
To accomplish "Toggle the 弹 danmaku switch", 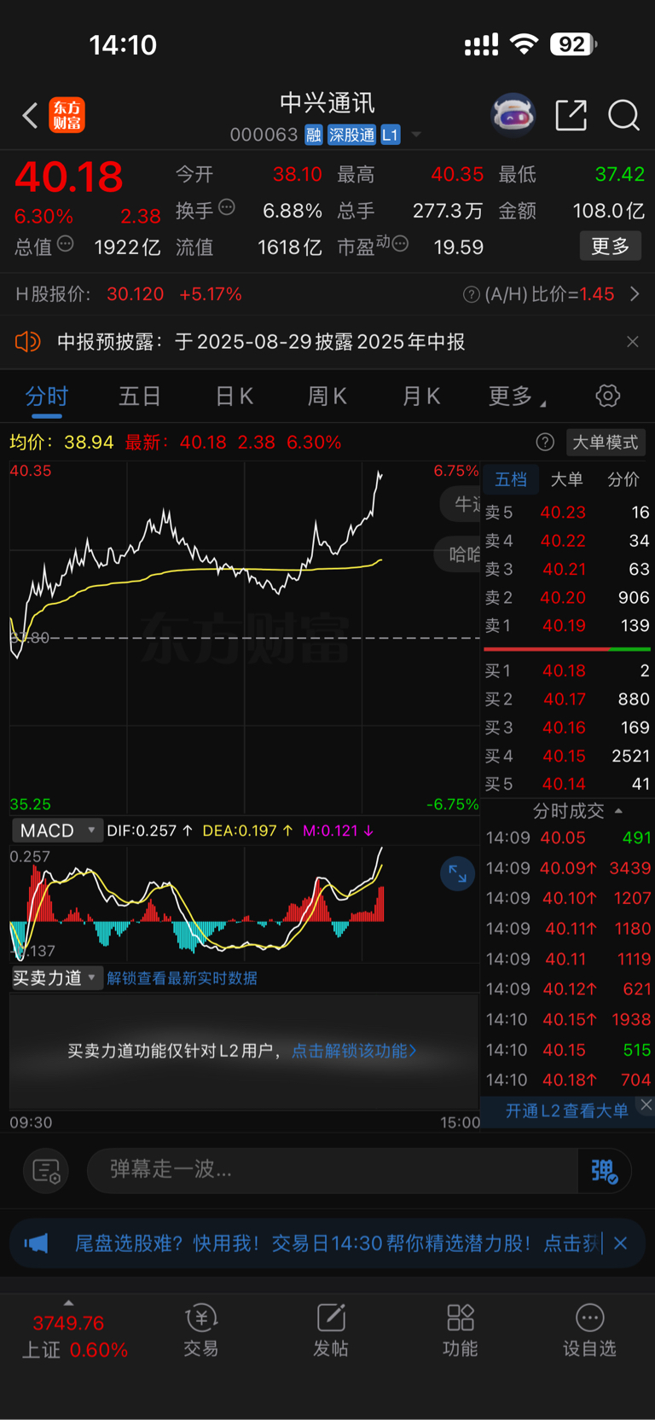I will click(605, 1170).
